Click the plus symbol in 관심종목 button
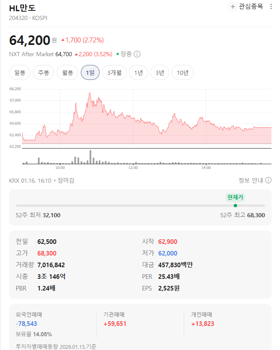Screen dimensions: 280x350 click(232, 7)
